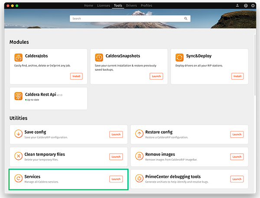
Task: Install the Sync&Deploy module
Action: tap(237, 76)
